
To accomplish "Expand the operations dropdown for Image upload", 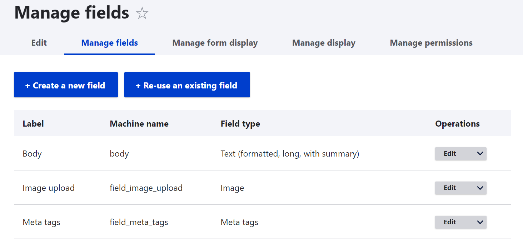I will [480, 188].
